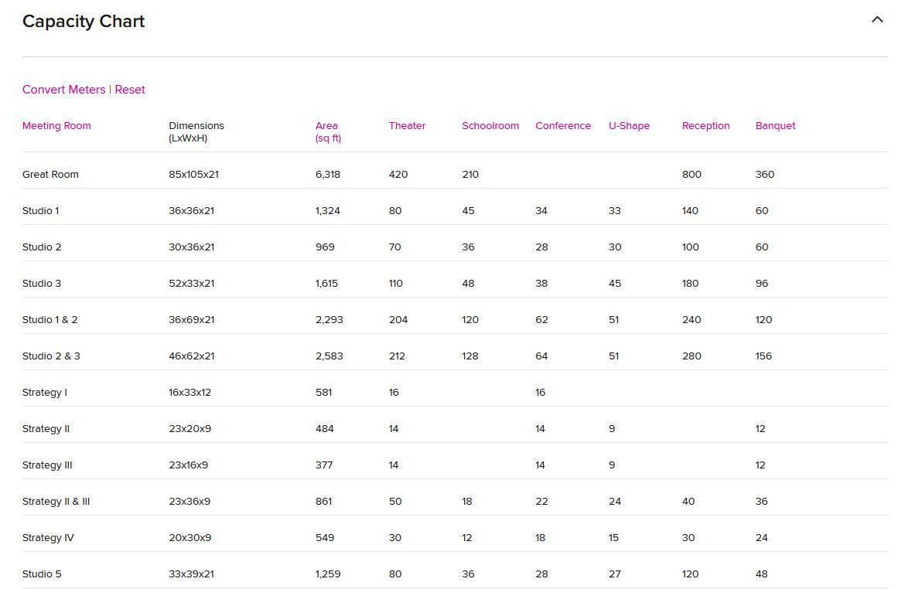Sort by Schoolroom column header
Screen dimensions: 905x589
point(490,126)
